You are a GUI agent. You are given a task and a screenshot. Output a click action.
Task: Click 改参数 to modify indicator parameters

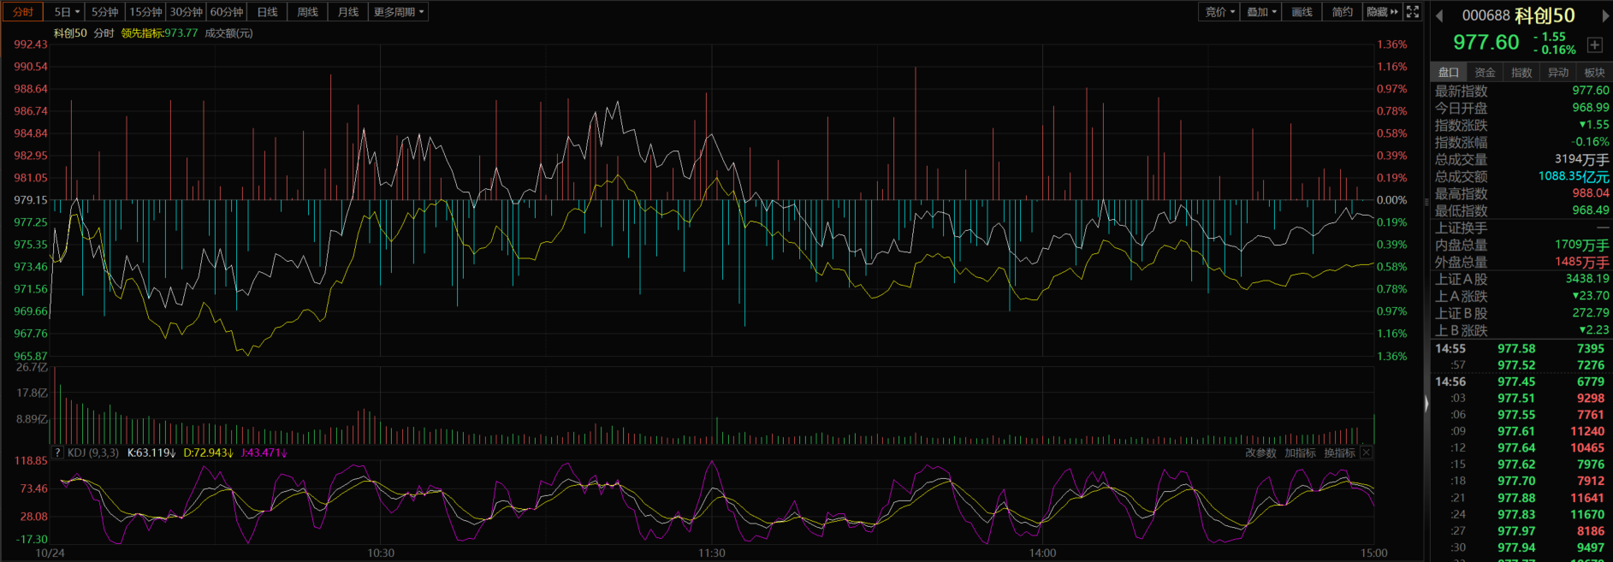pos(1260,453)
